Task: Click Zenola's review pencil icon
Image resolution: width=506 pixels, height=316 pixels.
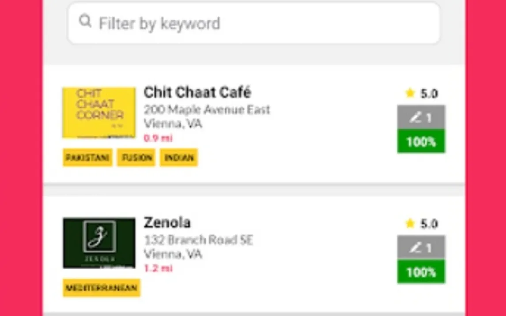Action: pyautogui.click(x=416, y=248)
